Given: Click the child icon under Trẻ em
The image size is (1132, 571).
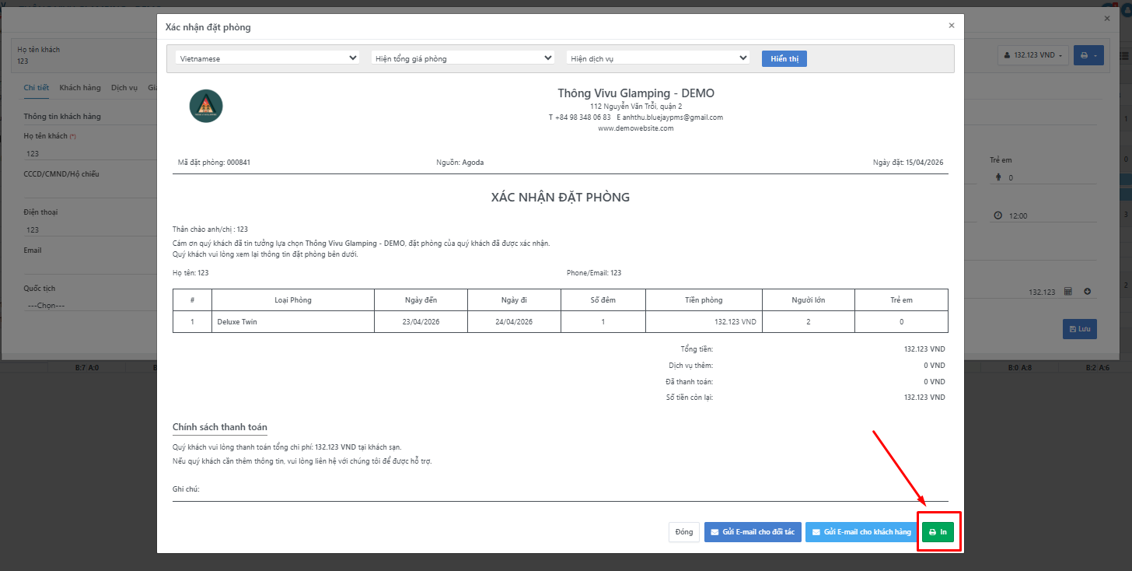Looking at the screenshot, I should click(998, 177).
